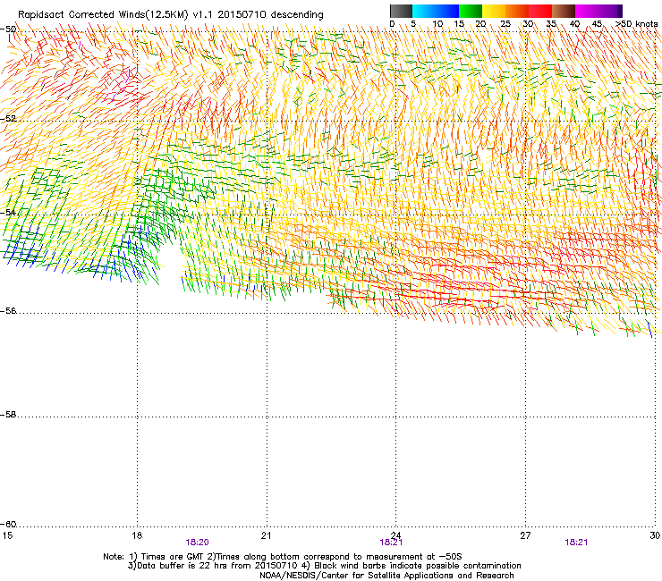This screenshot has height=581, width=662.
Task: Click the blue 10-15 knots legend segment
Action: 447,11
